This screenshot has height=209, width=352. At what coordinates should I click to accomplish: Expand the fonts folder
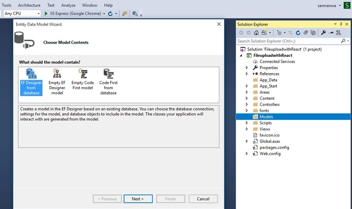tap(247, 111)
